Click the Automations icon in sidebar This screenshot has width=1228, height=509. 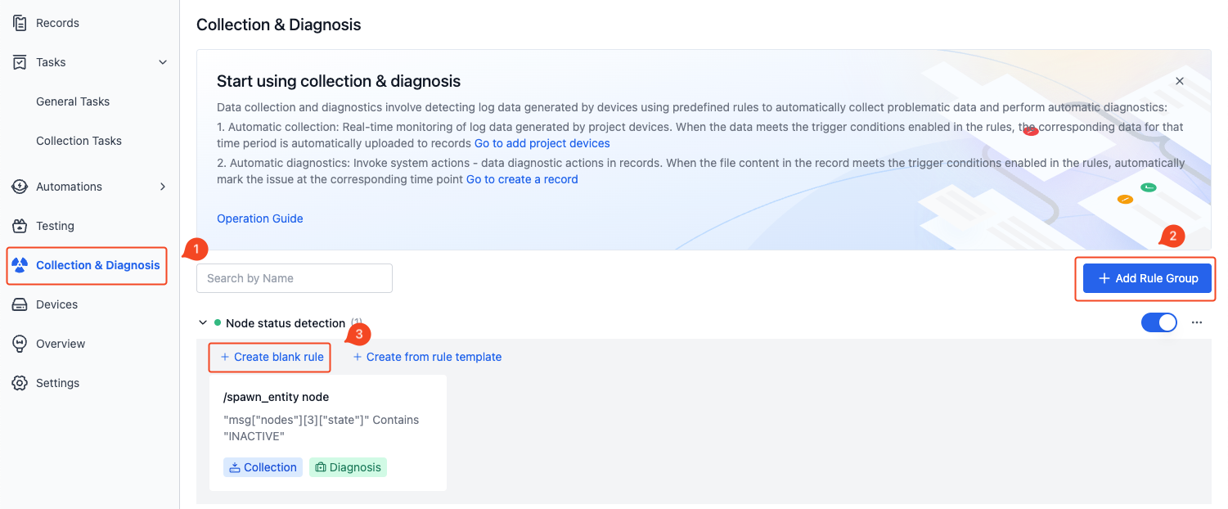click(20, 187)
